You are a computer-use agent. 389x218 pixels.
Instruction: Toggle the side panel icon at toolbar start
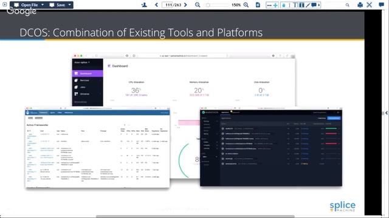pyautogui.click(x=4, y=4)
